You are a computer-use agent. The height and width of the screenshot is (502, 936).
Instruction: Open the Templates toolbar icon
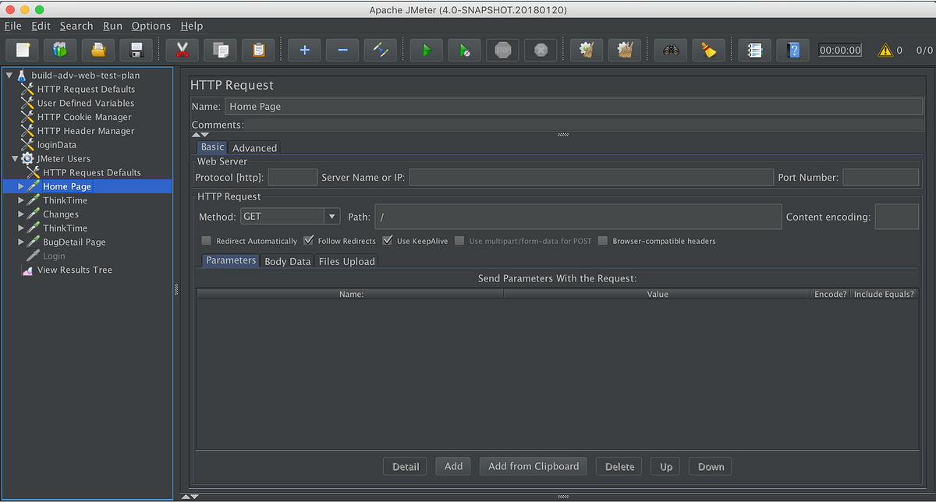coord(60,51)
